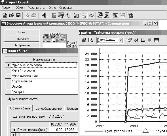Print the graph using printer icon

[x=84, y=40]
